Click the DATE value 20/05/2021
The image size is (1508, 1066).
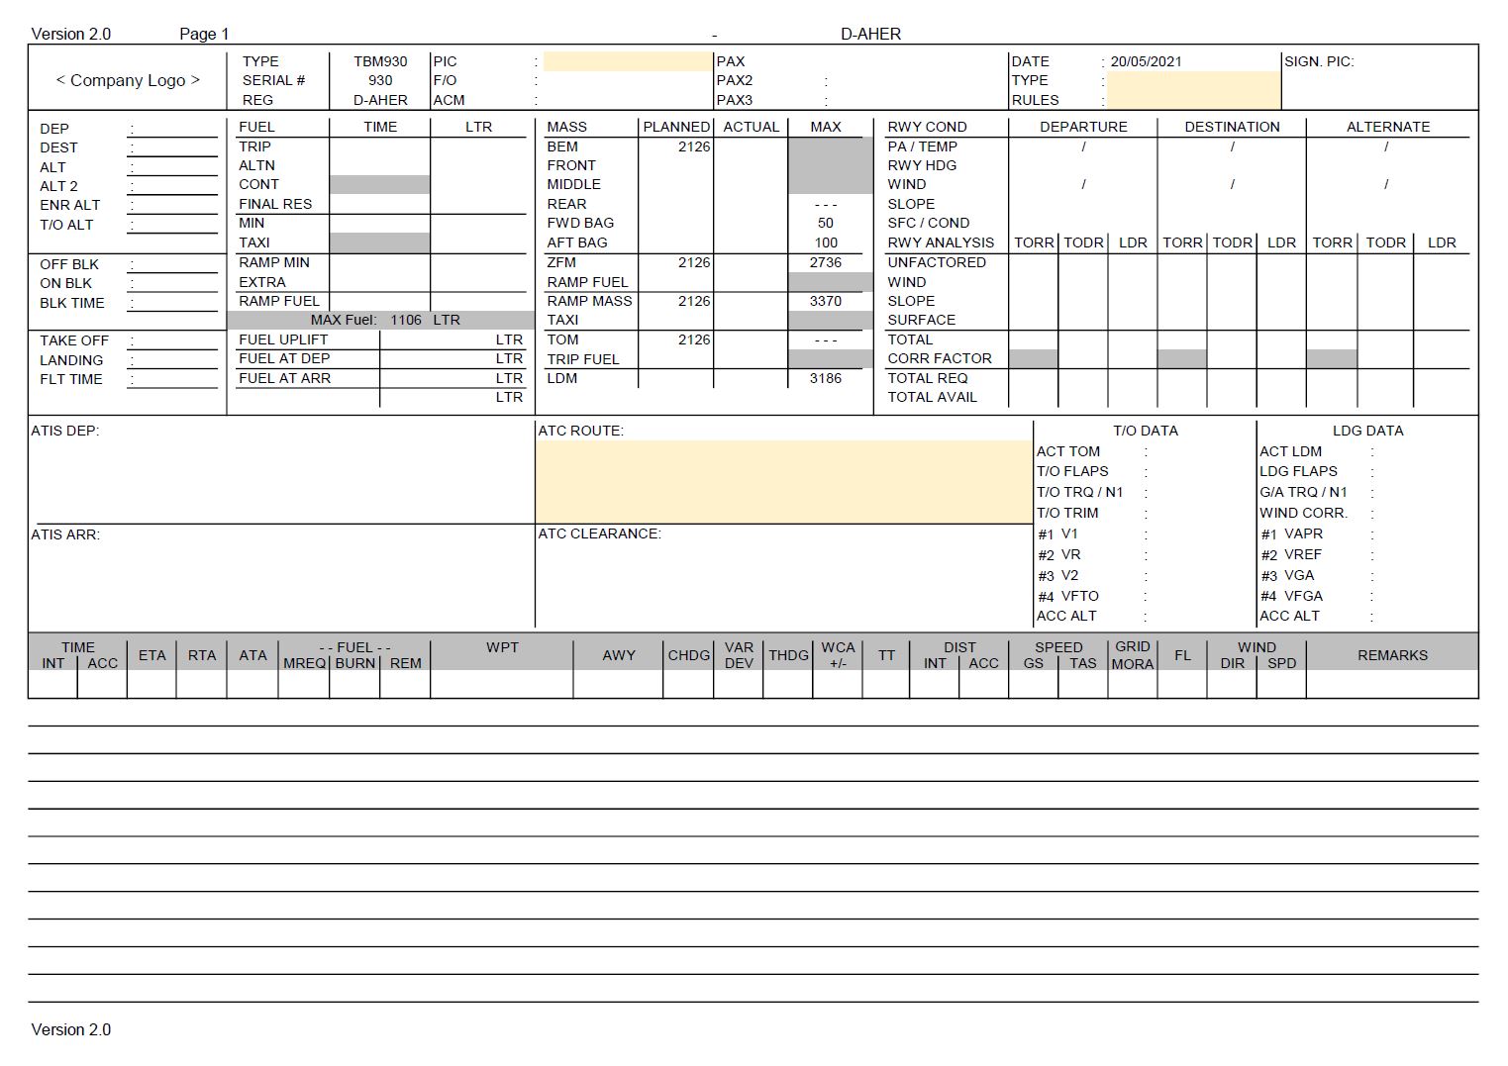click(x=1146, y=61)
